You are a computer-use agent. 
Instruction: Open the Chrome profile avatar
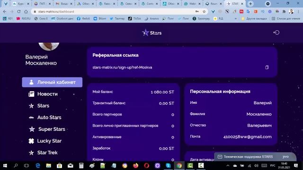(291, 11)
